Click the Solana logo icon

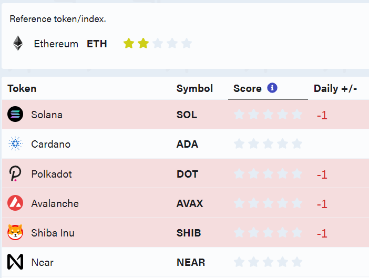15,114
